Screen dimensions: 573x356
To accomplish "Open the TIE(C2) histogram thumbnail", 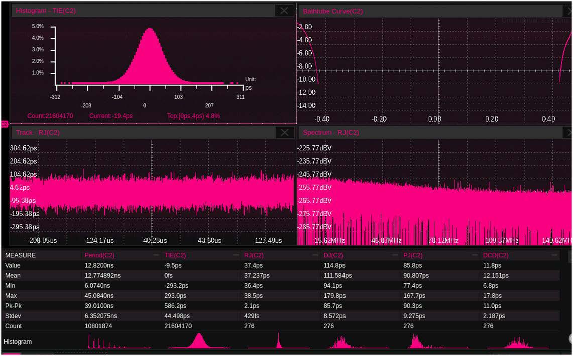I will coord(200,341).
